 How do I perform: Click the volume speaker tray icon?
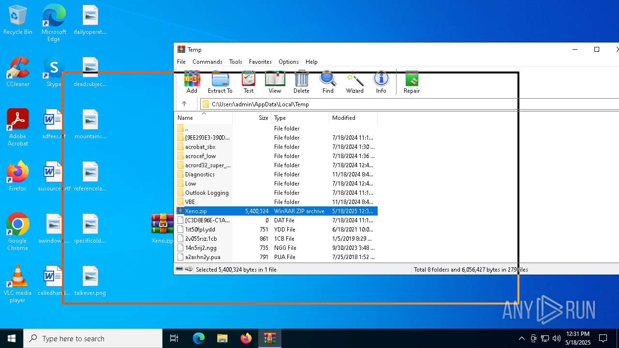(x=557, y=338)
